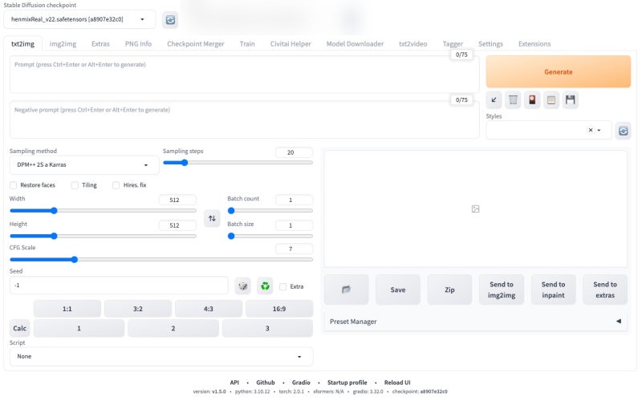Click the floppy disk save style icon
This screenshot has width=642, height=405.
click(x=570, y=99)
